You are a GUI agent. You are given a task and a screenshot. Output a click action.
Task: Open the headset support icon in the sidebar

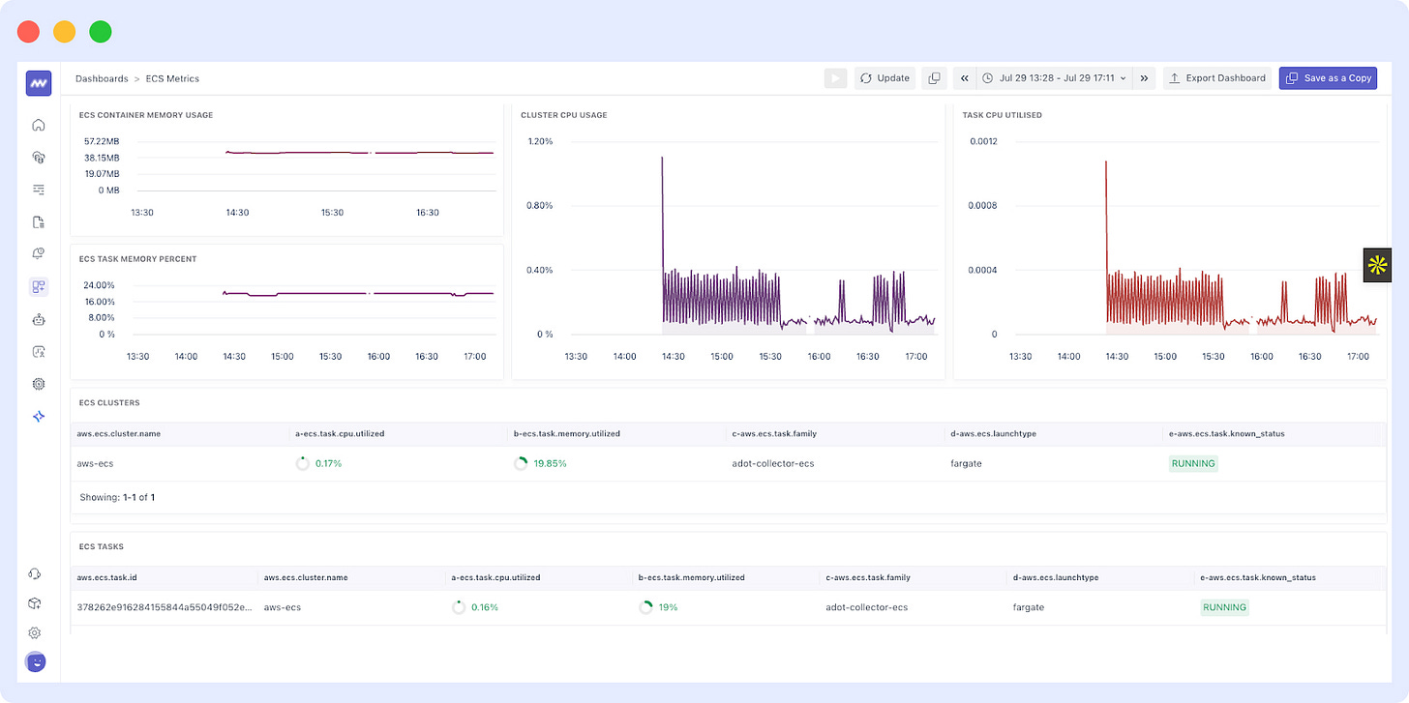(35, 573)
